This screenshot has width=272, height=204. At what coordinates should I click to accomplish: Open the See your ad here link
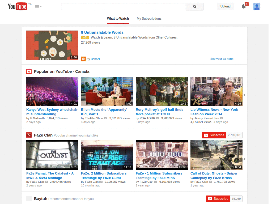[222, 59]
